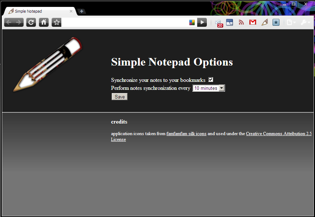Open the blue star bookmarks extension
Image resolution: width=315 pixels, height=217 pixels.
[276, 22]
